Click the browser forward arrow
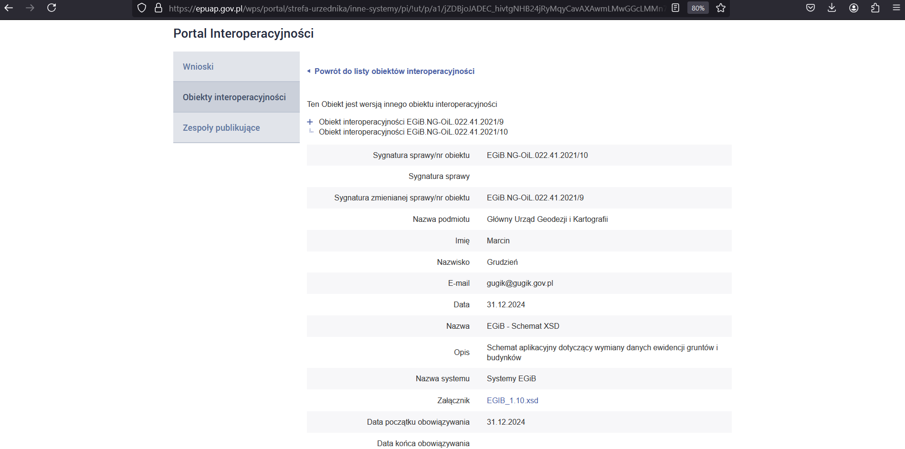Screen dimensions: 905x449 [x=30, y=8]
